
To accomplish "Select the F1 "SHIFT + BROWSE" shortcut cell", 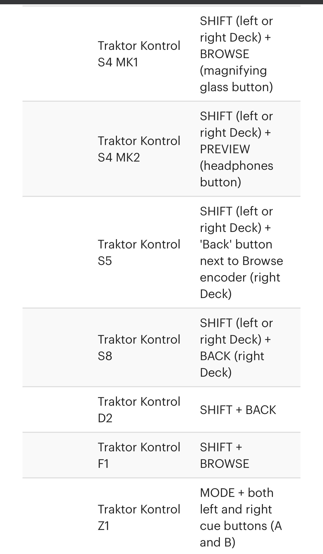I will [x=225, y=455].
